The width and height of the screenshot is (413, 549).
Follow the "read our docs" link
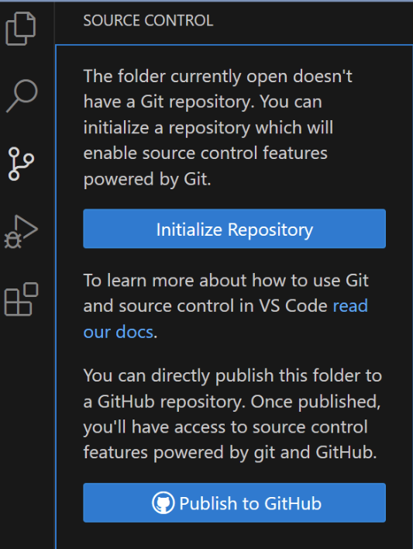point(350,306)
